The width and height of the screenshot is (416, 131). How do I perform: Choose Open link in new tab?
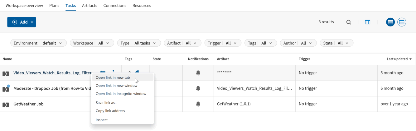click(113, 77)
